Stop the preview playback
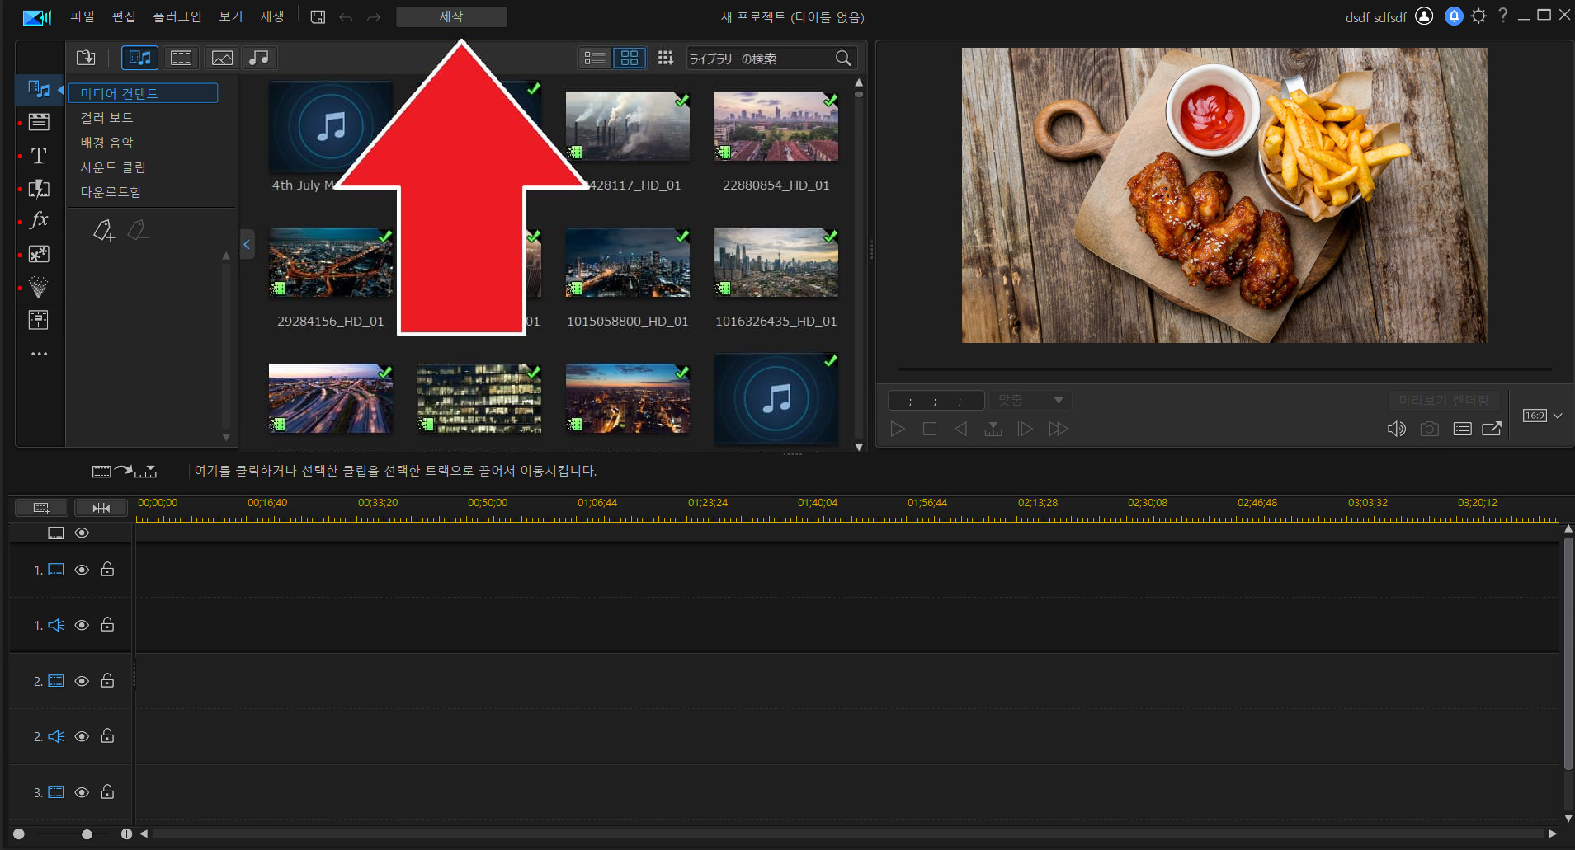This screenshot has height=850, width=1575. coord(930,429)
